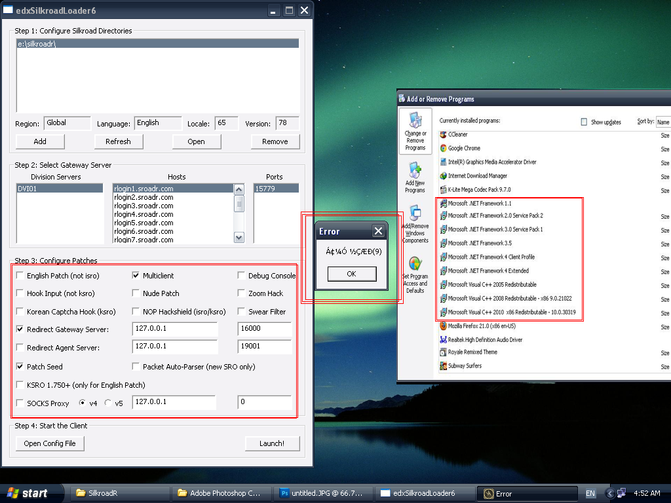This screenshot has width=671, height=503.
Task: Toggle the Patch Seed checkbox
Action: pos(20,366)
